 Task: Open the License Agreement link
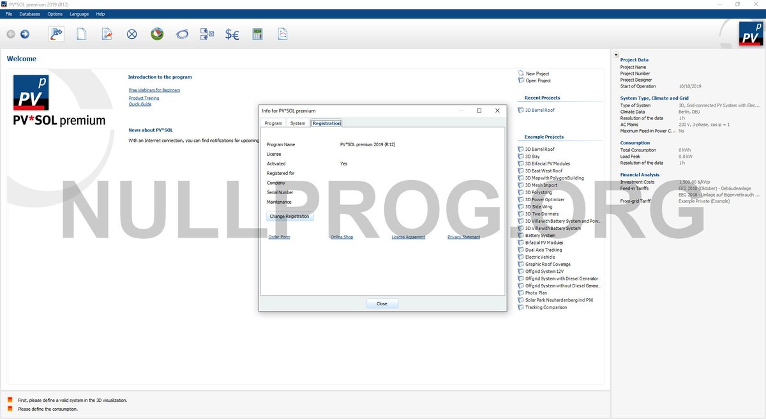pos(408,237)
